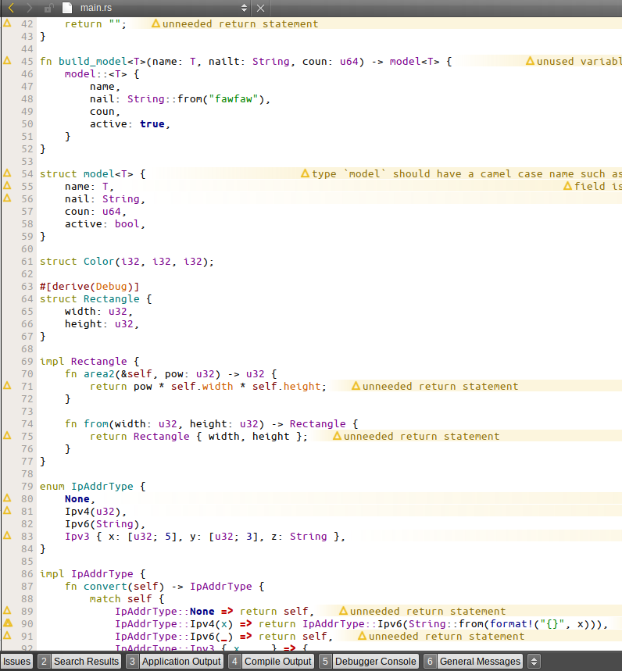Image resolution: width=622 pixels, height=671 pixels.
Task: Click 'Ipv6(String)' variant on line 82
Action: coord(102,524)
